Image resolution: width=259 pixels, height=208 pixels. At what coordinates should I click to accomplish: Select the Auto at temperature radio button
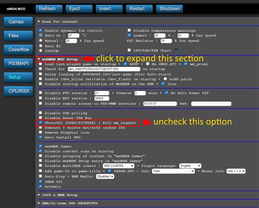(x=40, y=35)
